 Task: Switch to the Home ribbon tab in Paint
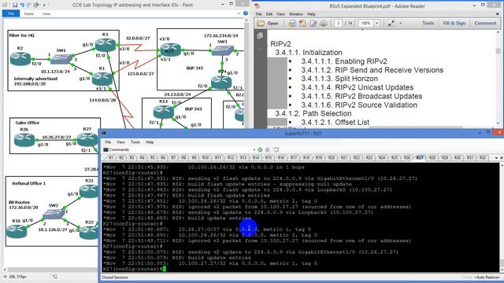[x=29, y=14]
